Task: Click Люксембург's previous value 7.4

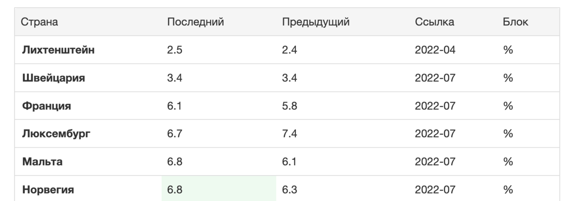Action: pyautogui.click(x=289, y=134)
